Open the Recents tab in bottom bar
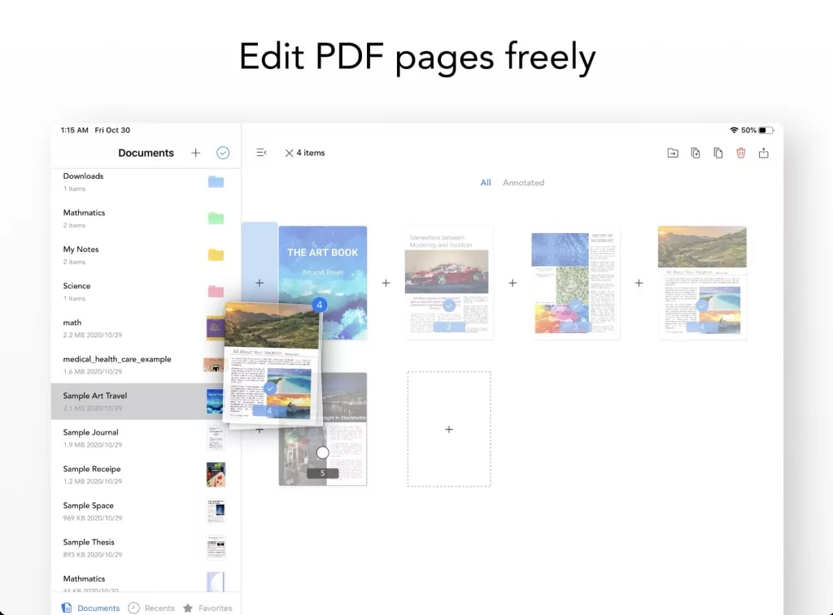Image resolution: width=833 pixels, height=615 pixels. coord(151,608)
